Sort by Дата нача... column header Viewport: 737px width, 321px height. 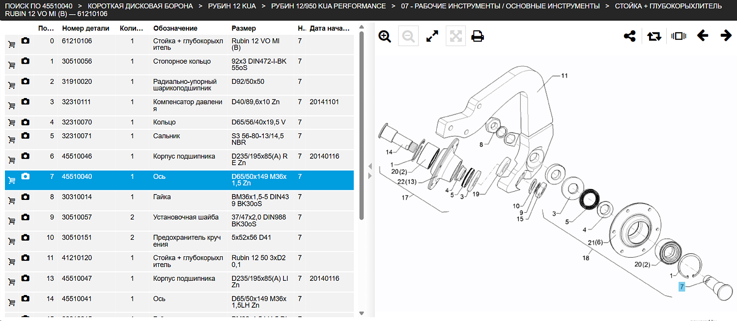tap(329, 28)
